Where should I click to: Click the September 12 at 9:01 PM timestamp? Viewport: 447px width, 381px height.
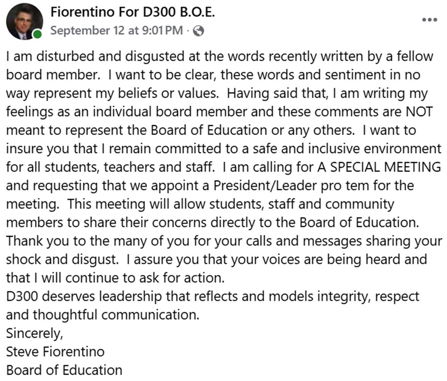(x=117, y=30)
